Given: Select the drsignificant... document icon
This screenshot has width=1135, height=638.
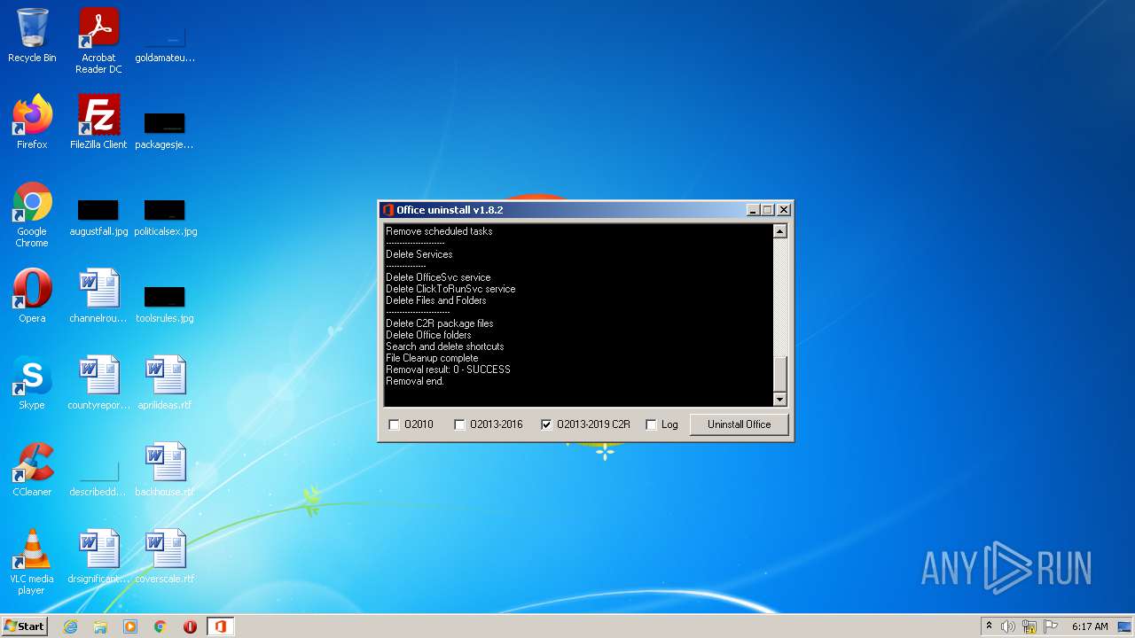Looking at the screenshot, I should pyautogui.click(x=98, y=556).
